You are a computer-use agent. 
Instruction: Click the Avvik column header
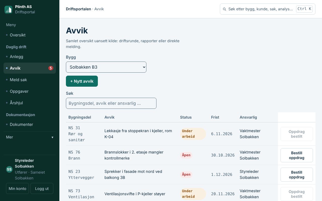pos(109,117)
